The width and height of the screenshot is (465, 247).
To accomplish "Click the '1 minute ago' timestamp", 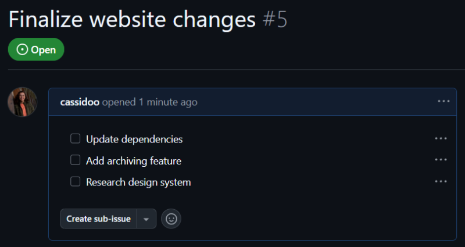I will (167, 102).
